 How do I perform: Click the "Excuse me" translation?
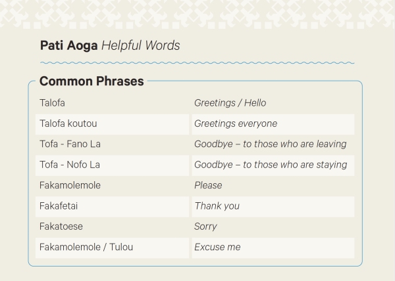pyautogui.click(x=217, y=248)
